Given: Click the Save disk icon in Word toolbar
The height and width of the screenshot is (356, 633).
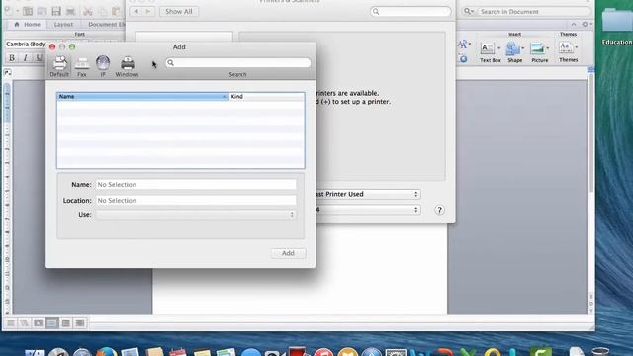Looking at the screenshot, I should 56,11.
